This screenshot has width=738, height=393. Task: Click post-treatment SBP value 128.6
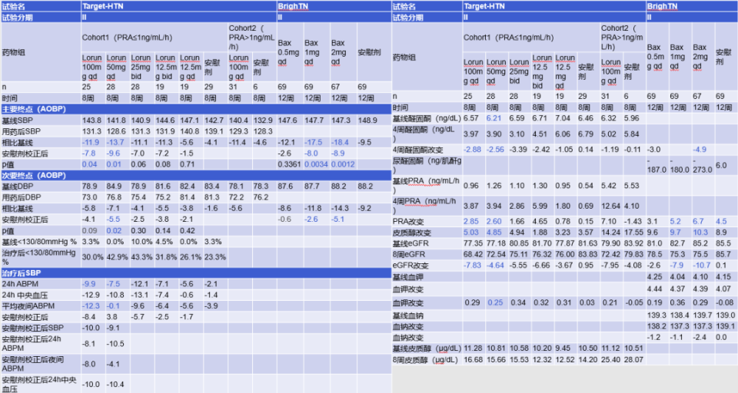[116, 131]
